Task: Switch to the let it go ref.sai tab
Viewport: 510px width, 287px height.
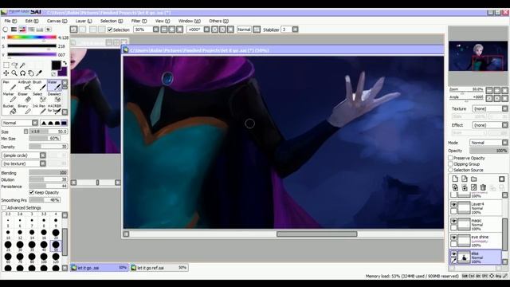Action: click(x=159, y=268)
